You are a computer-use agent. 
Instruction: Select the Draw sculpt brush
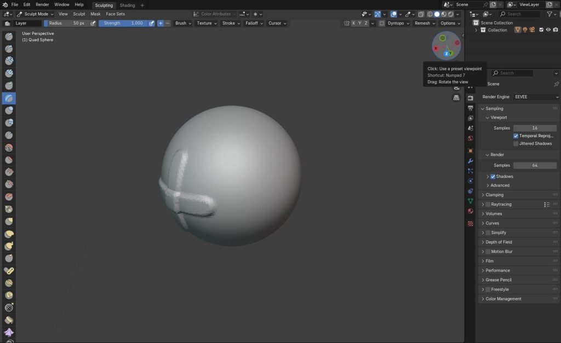pos(9,36)
